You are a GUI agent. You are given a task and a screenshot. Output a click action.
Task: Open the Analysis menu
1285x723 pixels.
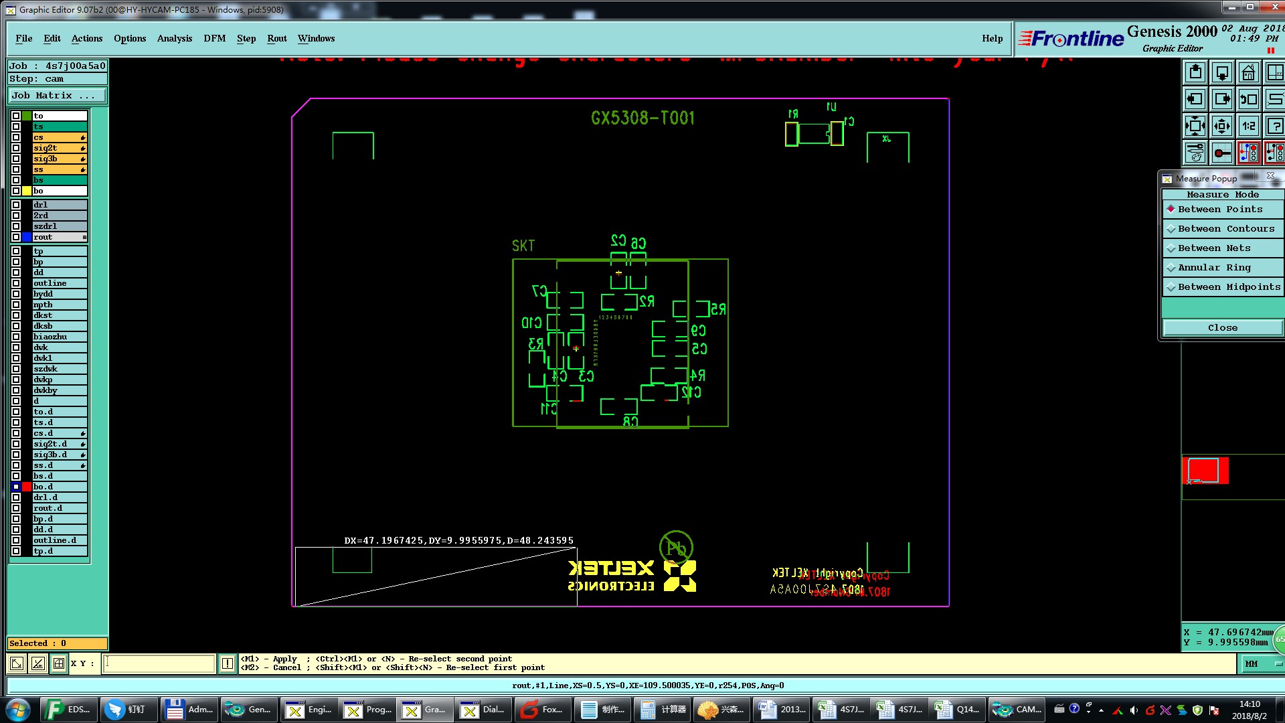pyautogui.click(x=175, y=38)
